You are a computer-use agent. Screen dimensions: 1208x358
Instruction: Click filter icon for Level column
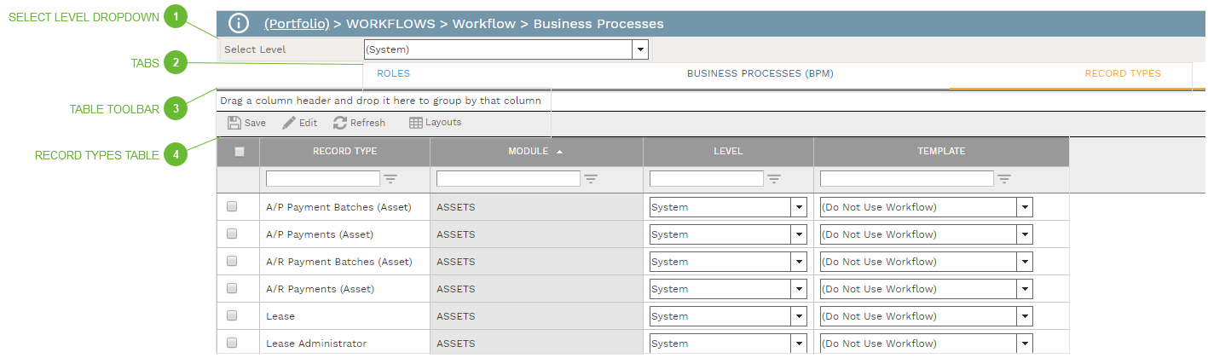[x=774, y=179]
